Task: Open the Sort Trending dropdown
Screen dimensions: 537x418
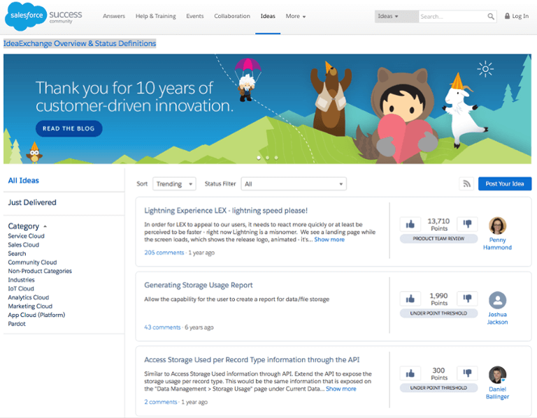Action: (x=174, y=184)
